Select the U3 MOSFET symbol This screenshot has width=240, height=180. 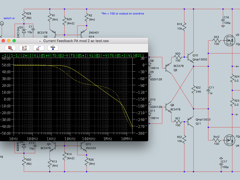tap(229, 40)
